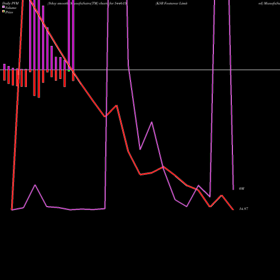
Task: Click the '(3day smooth' header text
Action: [x=58, y=3]
